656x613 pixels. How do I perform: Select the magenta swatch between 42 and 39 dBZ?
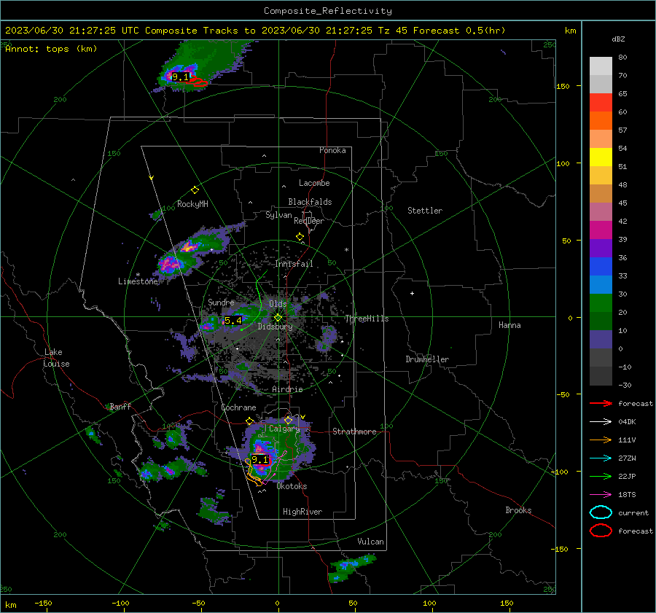(601, 230)
